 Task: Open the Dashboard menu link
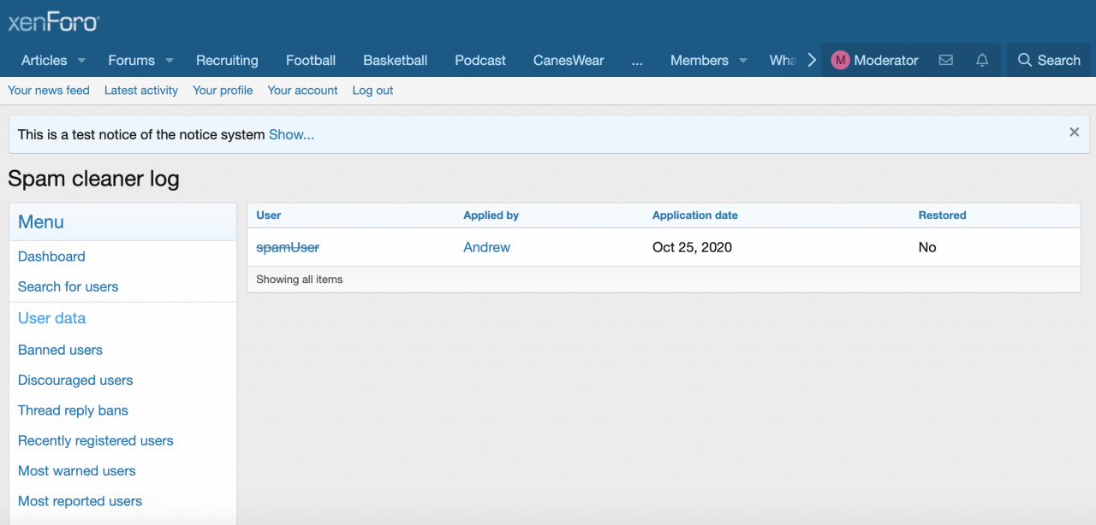(x=51, y=257)
